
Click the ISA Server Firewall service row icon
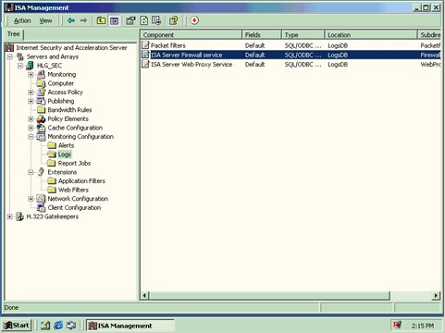tap(145, 55)
